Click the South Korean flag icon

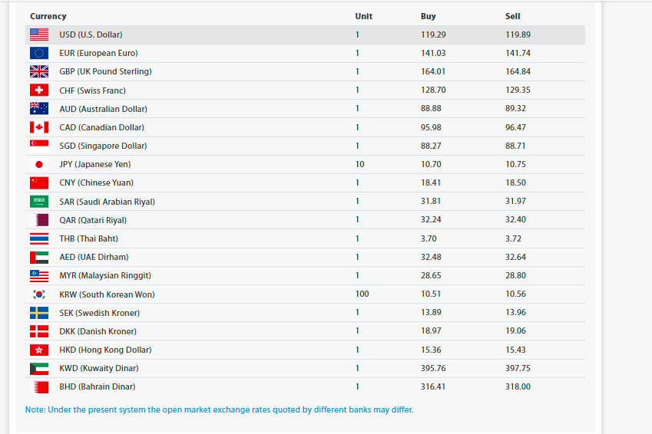[x=39, y=294]
